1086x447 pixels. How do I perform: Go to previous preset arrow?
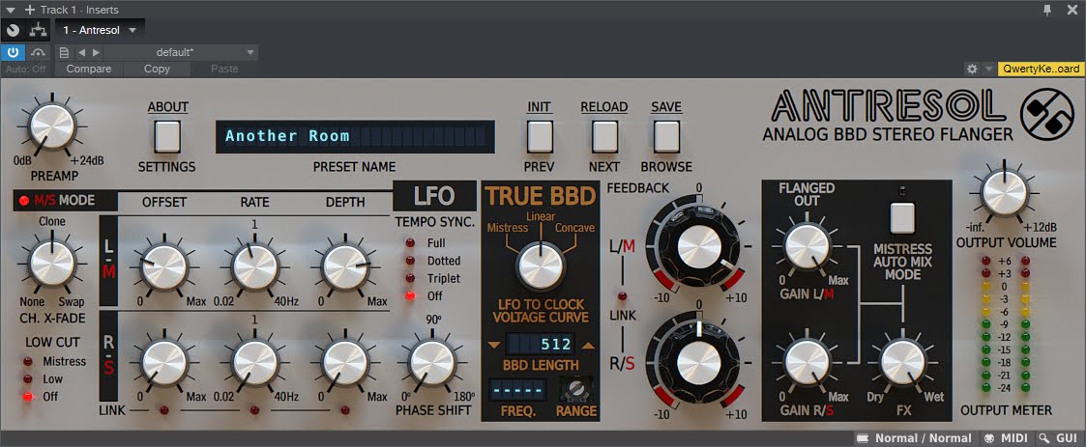coord(82,52)
